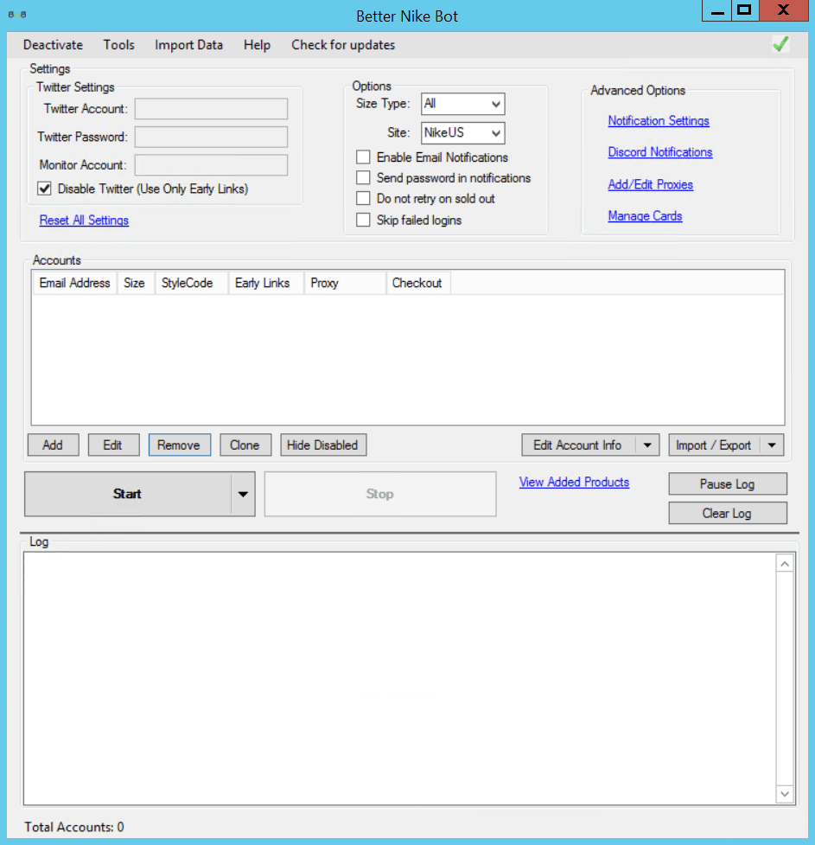Click the Edit Account Info button
Screen dimensions: 815x845
click(578, 445)
